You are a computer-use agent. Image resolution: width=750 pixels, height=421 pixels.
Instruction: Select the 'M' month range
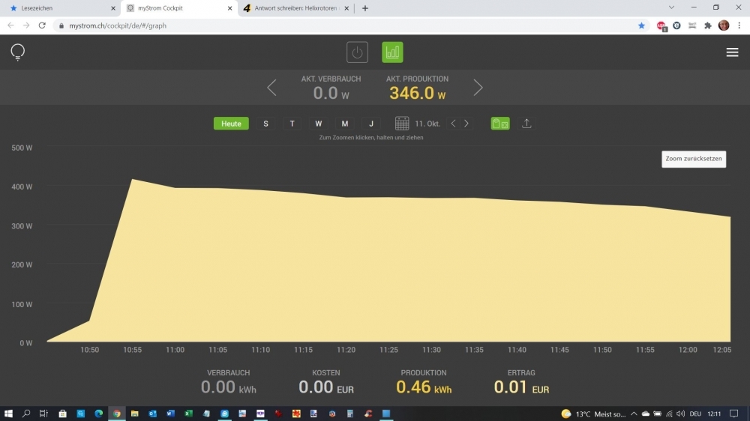point(344,124)
